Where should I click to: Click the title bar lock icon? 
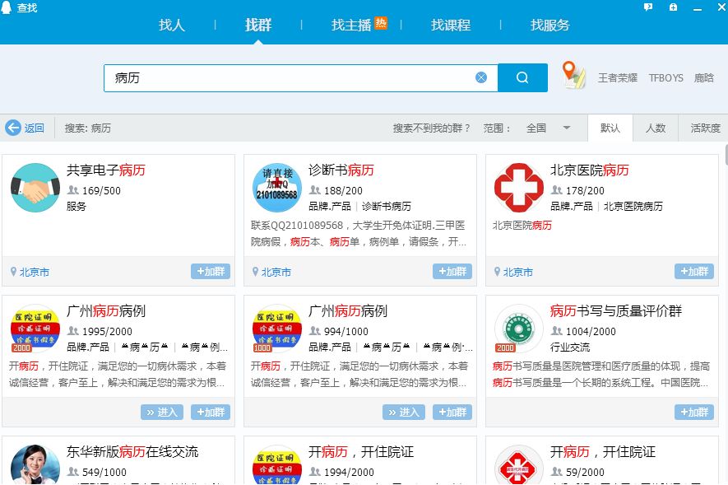tap(673, 7)
